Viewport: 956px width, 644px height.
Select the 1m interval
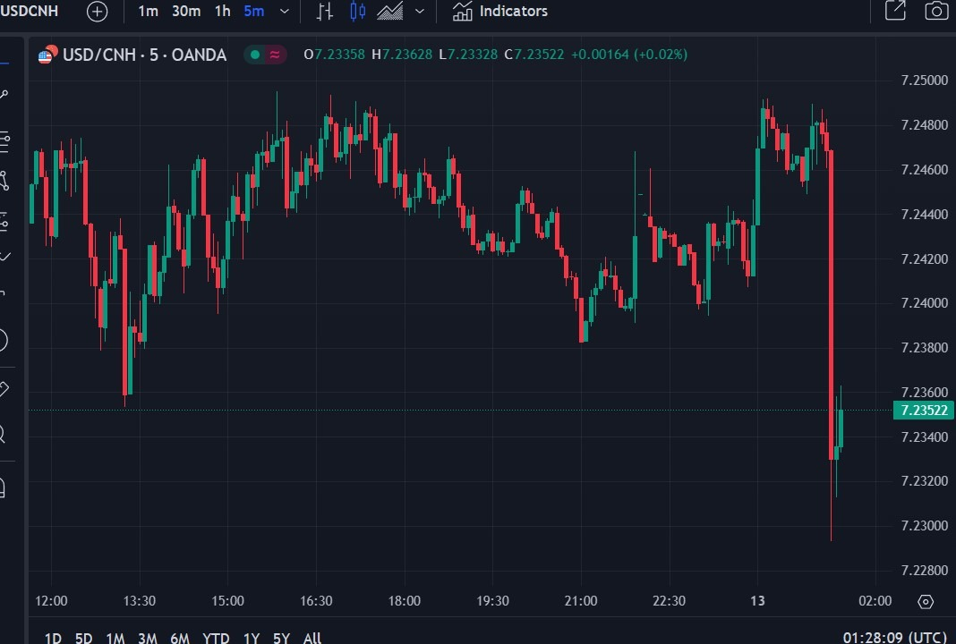[x=149, y=11]
